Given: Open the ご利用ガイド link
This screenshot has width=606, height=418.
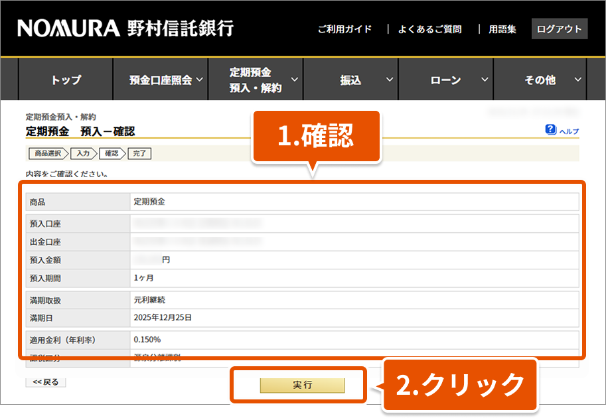Looking at the screenshot, I should click(344, 29).
